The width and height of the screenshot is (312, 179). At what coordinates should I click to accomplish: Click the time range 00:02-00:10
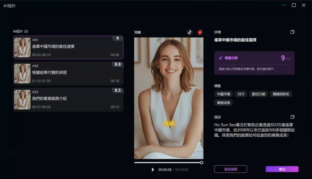click(41, 55)
